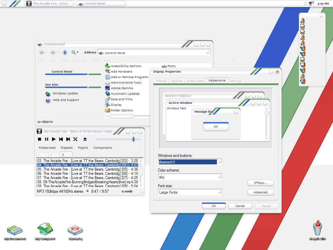Open the Recycle Bin desktop icon
This screenshot has width=333, height=250.
(317, 231)
